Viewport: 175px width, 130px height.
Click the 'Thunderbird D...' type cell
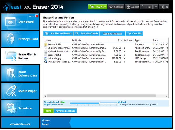pyautogui.click(x=143, y=62)
